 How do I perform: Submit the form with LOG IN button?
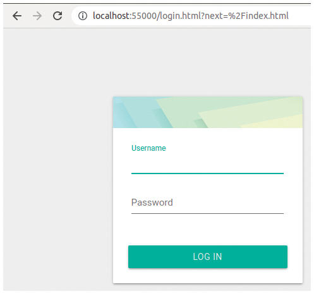[208, 257]
